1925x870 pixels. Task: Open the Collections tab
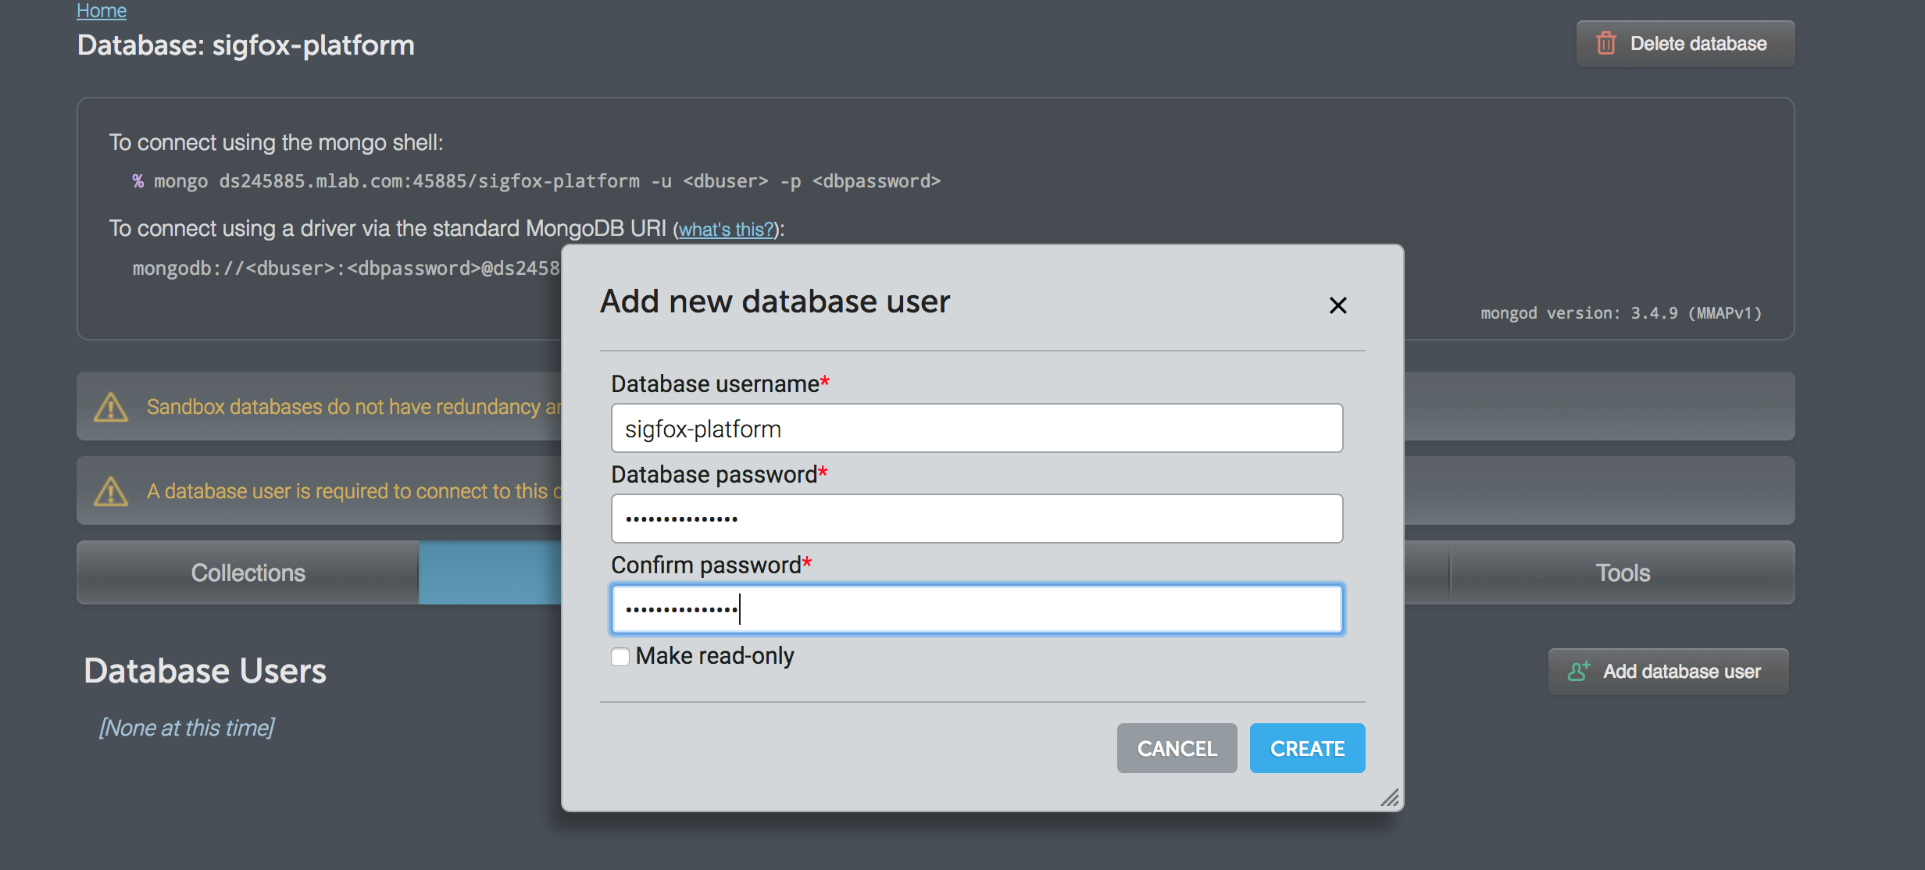(x=248, y=572)
